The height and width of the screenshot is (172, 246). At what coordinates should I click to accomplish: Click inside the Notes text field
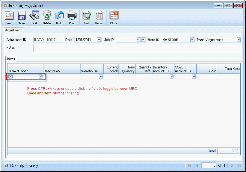pos(137,48)
